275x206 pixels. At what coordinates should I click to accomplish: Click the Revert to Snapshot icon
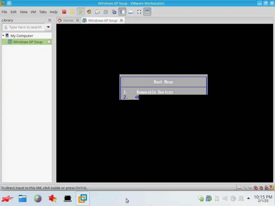[106, 12]
